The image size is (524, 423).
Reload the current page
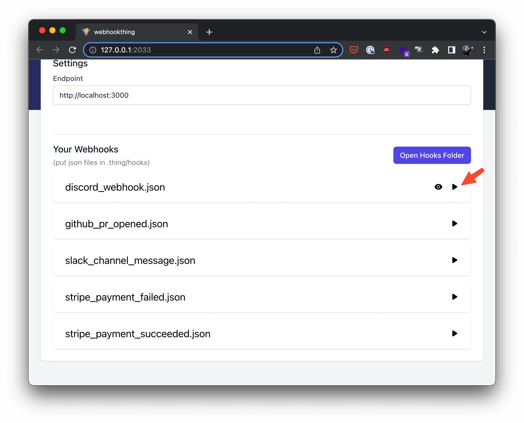73,50
